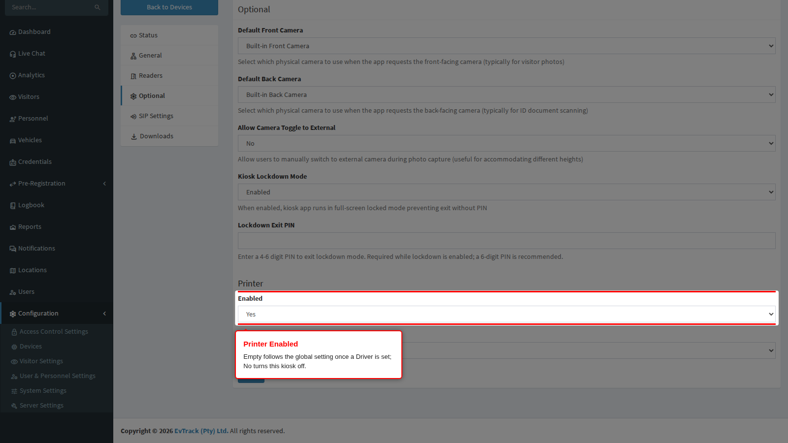Open Allow Camera Toggle to External dropdown

coord(506,143)
